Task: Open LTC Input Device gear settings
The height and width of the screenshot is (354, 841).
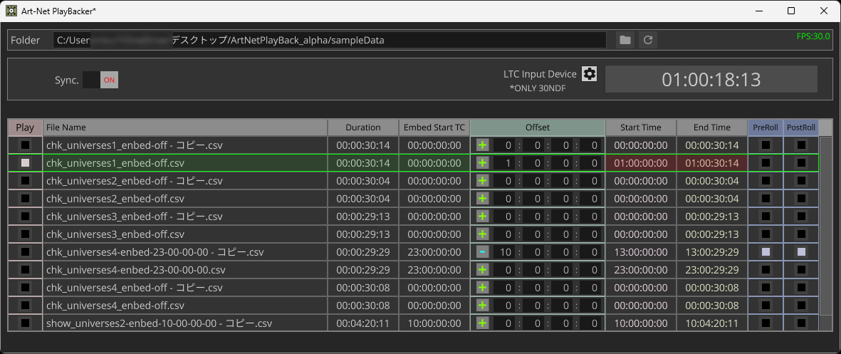Action: (x=589, y=74)
